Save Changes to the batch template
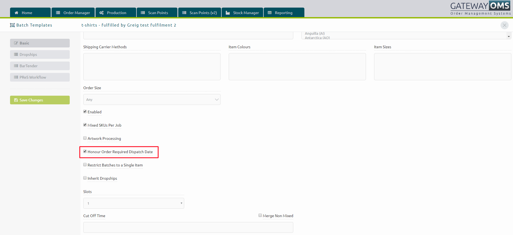Image resolution: width=513 pixels, height=235 pixels. point(40,100)
